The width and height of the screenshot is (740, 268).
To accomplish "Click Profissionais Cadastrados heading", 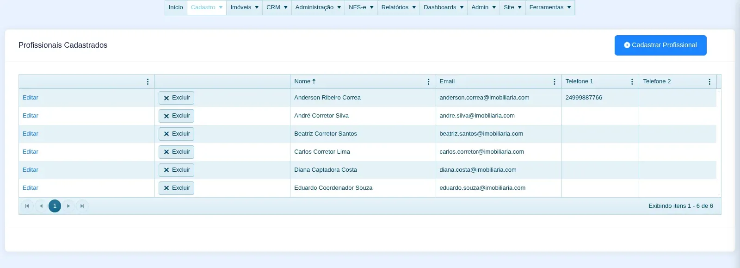I will click(x=63, y=45).
